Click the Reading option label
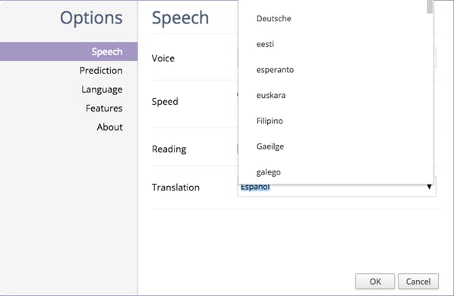This screenshot has height=296, width=454. click(169, 149)
